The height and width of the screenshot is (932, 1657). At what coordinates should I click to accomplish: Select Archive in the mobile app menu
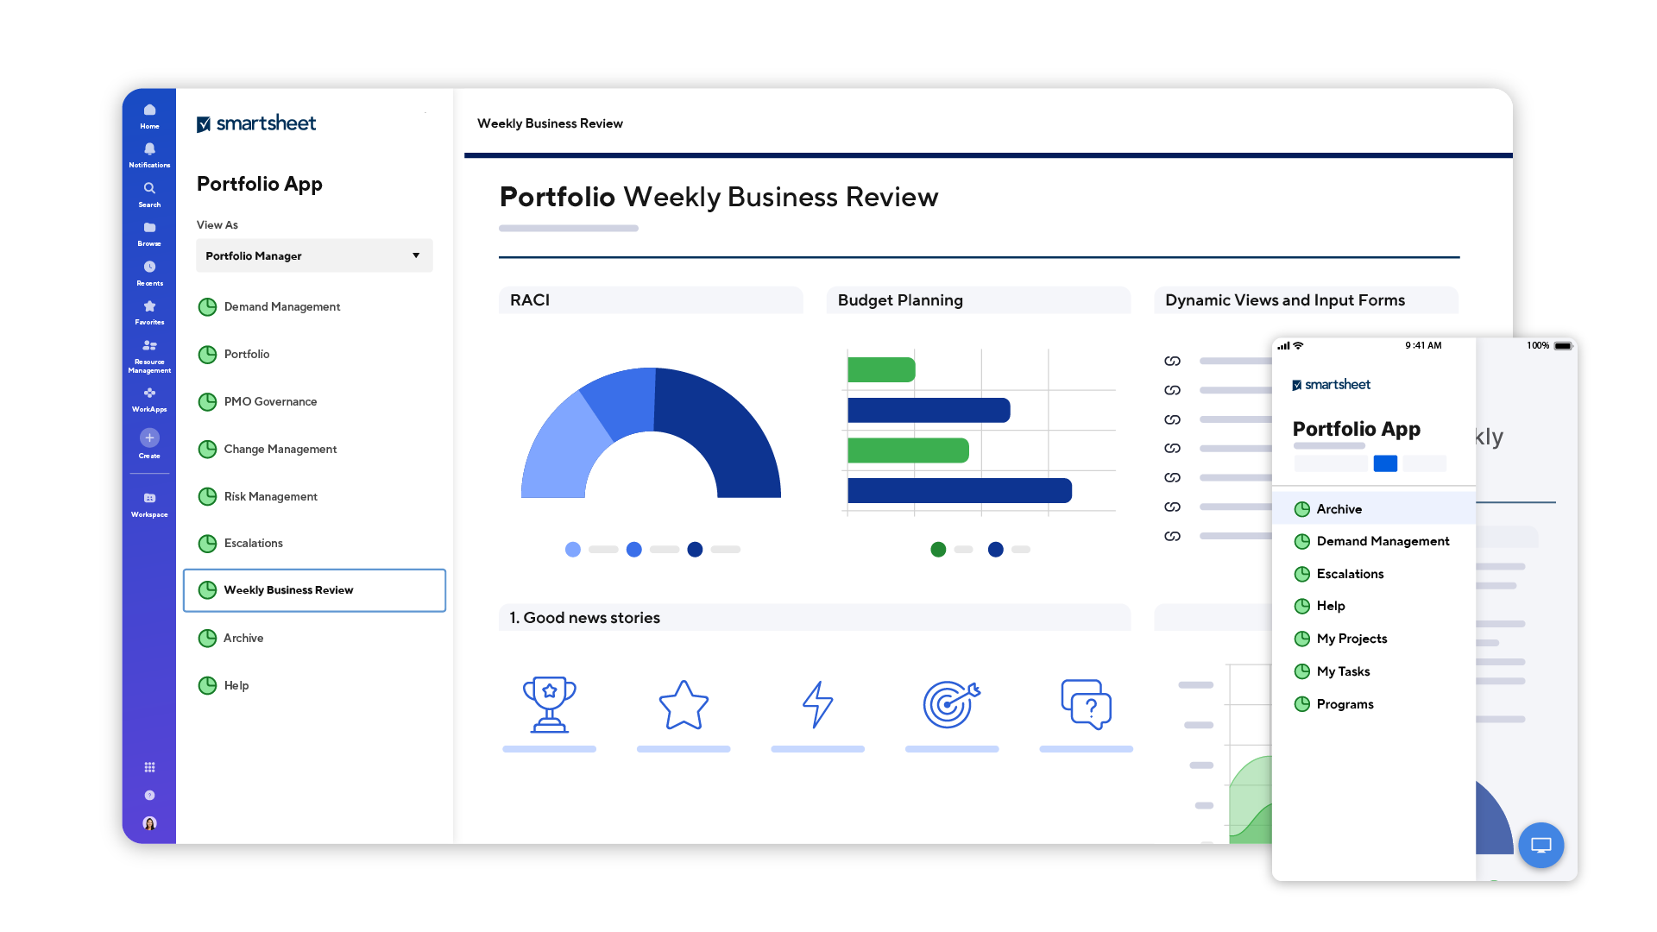[1339, 509]
